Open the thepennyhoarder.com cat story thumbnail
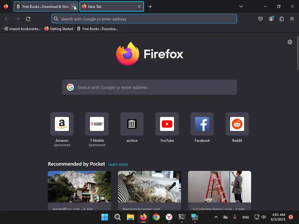The image size is (299, 224). 149,186
